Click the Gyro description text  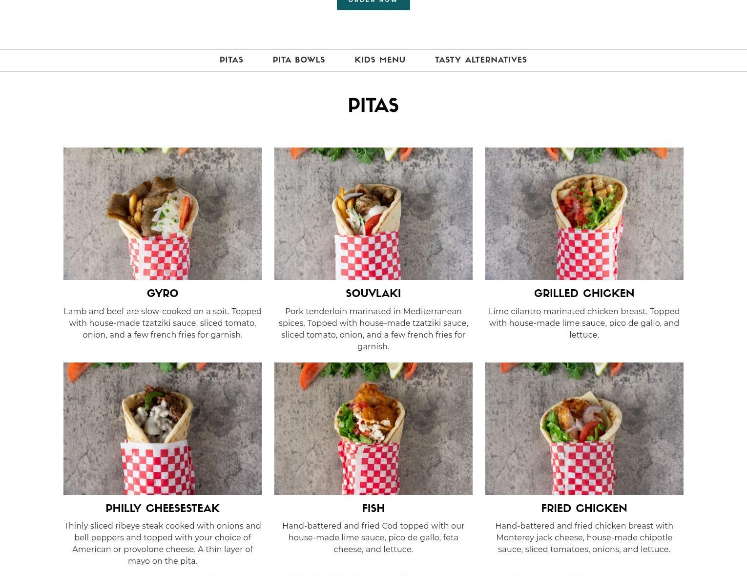pos(163,323)
